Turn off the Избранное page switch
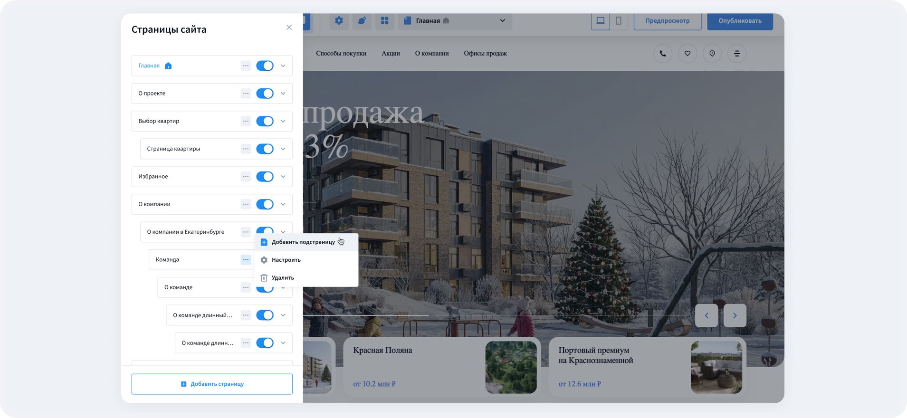 click(265, 177)
